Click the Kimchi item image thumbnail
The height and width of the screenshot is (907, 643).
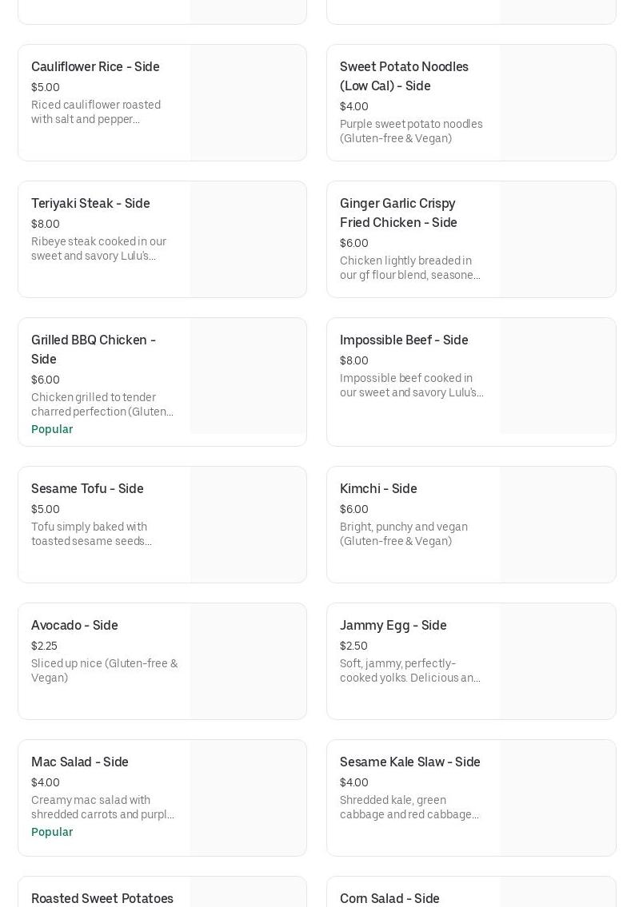pos(557,524)
